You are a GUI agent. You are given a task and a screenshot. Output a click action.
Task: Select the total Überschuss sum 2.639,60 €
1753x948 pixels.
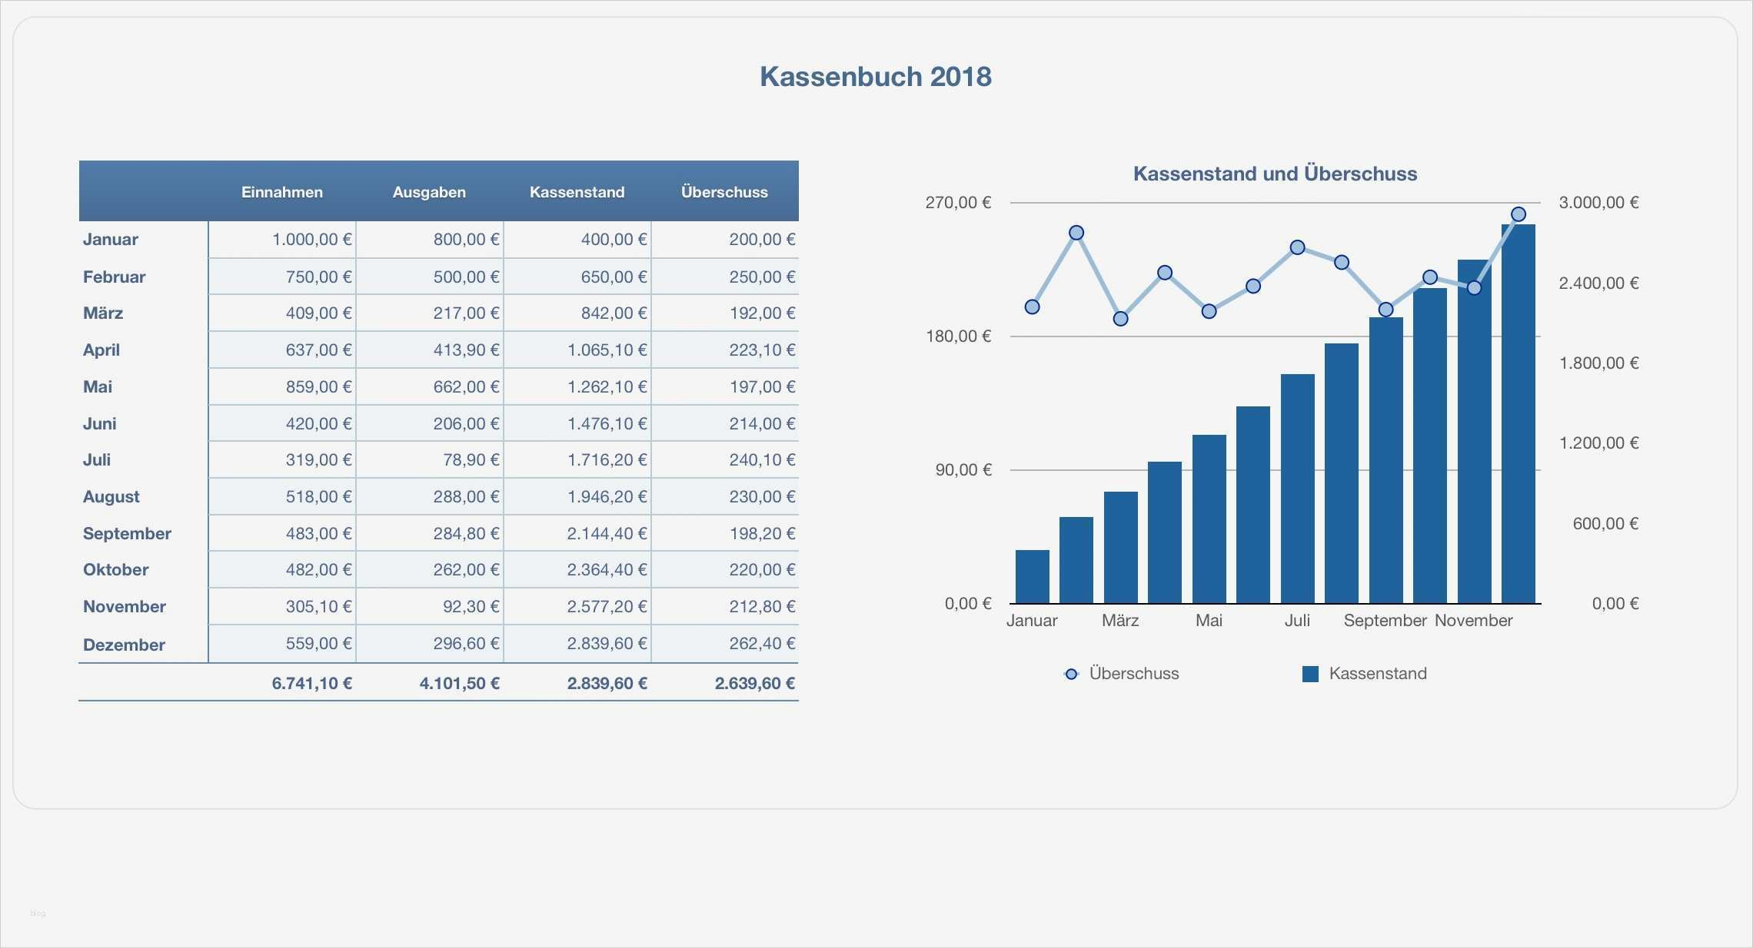click(x=754, y=683)
